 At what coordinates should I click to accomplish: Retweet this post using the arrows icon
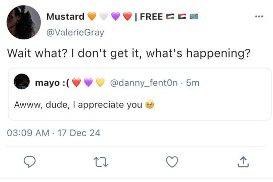click(101, 162)
